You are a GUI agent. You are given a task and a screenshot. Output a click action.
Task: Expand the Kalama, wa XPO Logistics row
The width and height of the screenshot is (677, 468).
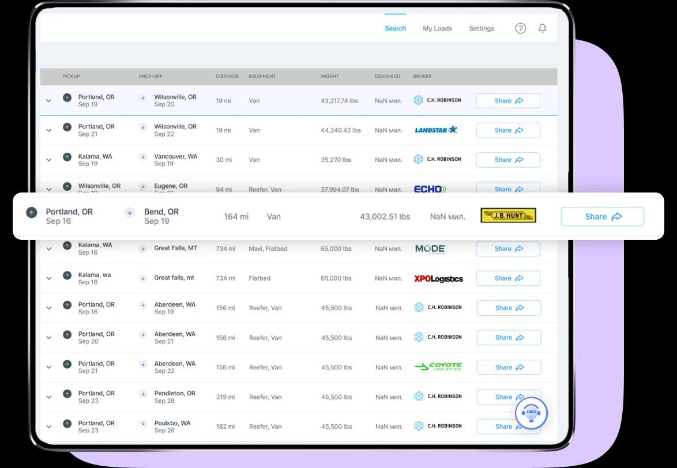tap(49, 278)
